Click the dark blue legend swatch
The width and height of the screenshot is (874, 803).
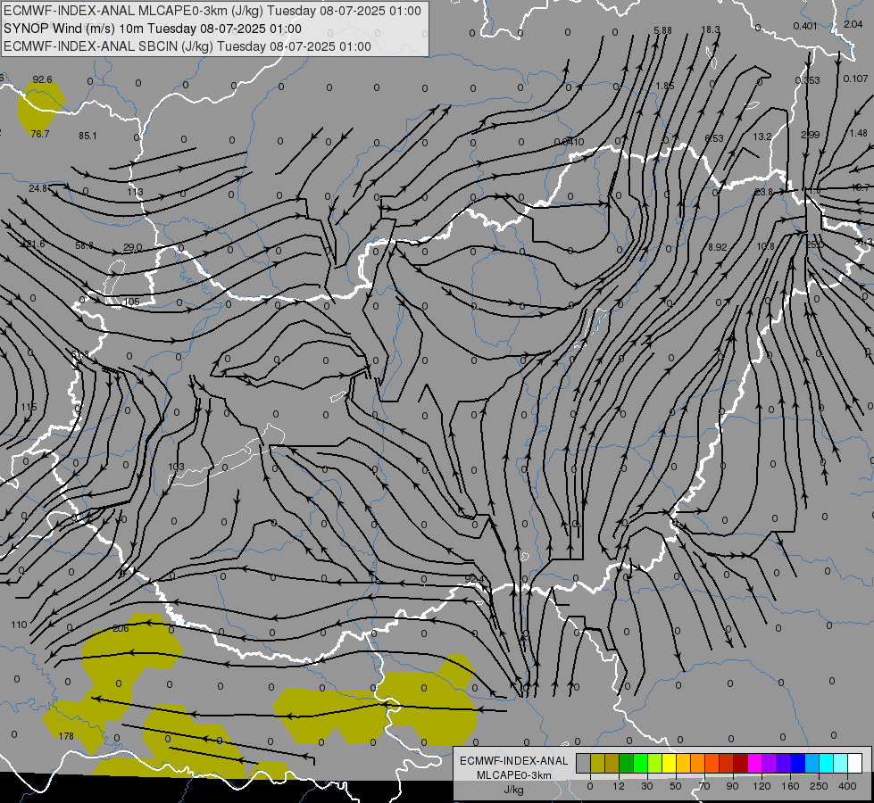797,763
